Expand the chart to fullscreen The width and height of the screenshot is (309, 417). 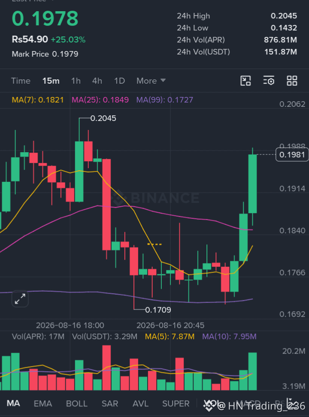[20, 299]
